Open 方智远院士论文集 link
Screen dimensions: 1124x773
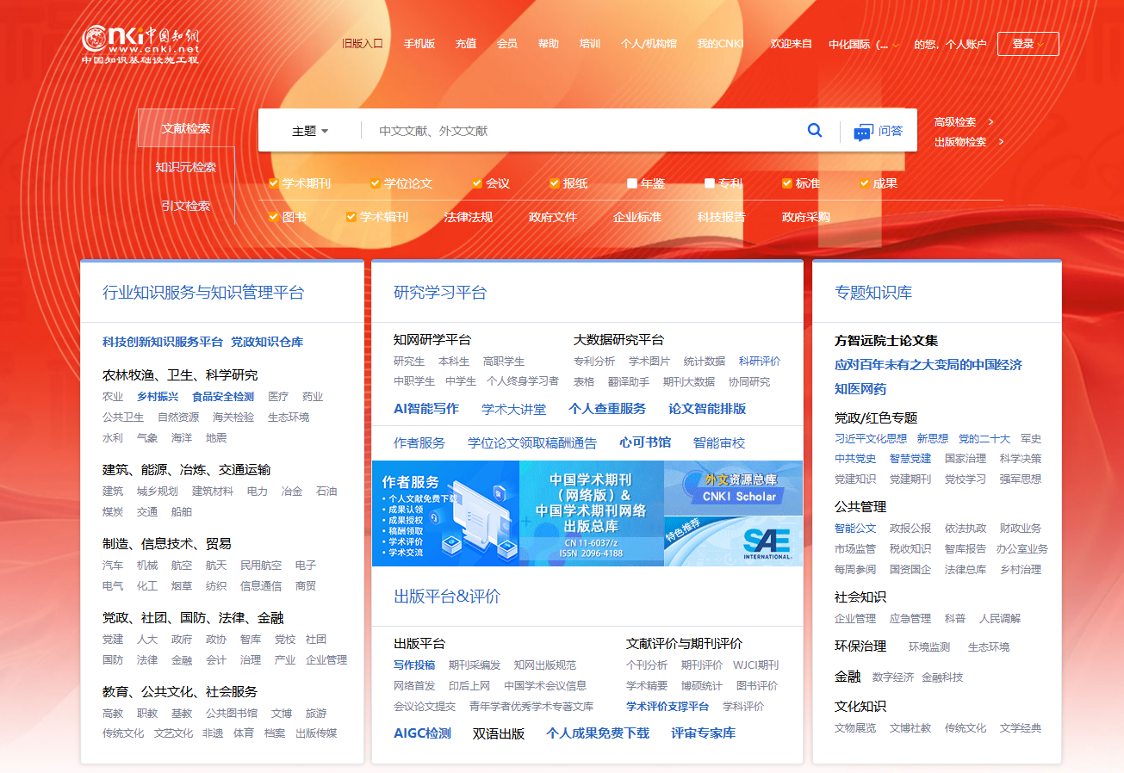886,341
